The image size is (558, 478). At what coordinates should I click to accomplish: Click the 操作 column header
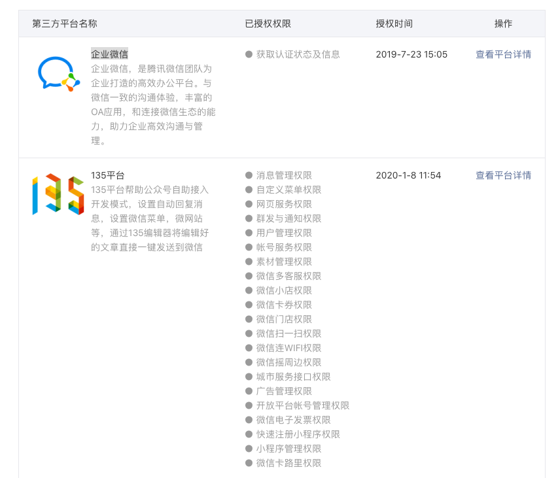503,24
